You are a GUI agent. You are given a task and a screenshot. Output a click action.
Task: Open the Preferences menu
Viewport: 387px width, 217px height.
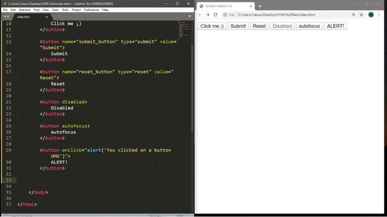(x=91, y=10)
